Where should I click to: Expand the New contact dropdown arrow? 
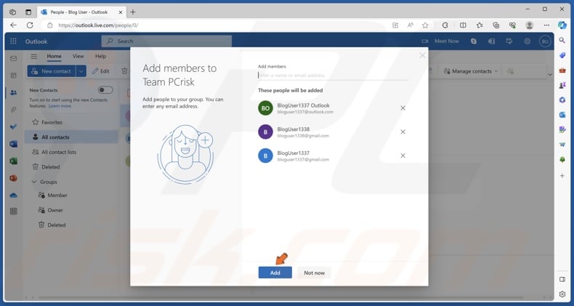point(81,71)
